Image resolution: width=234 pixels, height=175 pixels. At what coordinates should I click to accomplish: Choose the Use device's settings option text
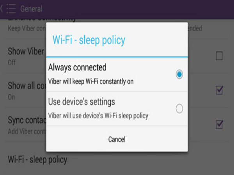coord(82,102)
